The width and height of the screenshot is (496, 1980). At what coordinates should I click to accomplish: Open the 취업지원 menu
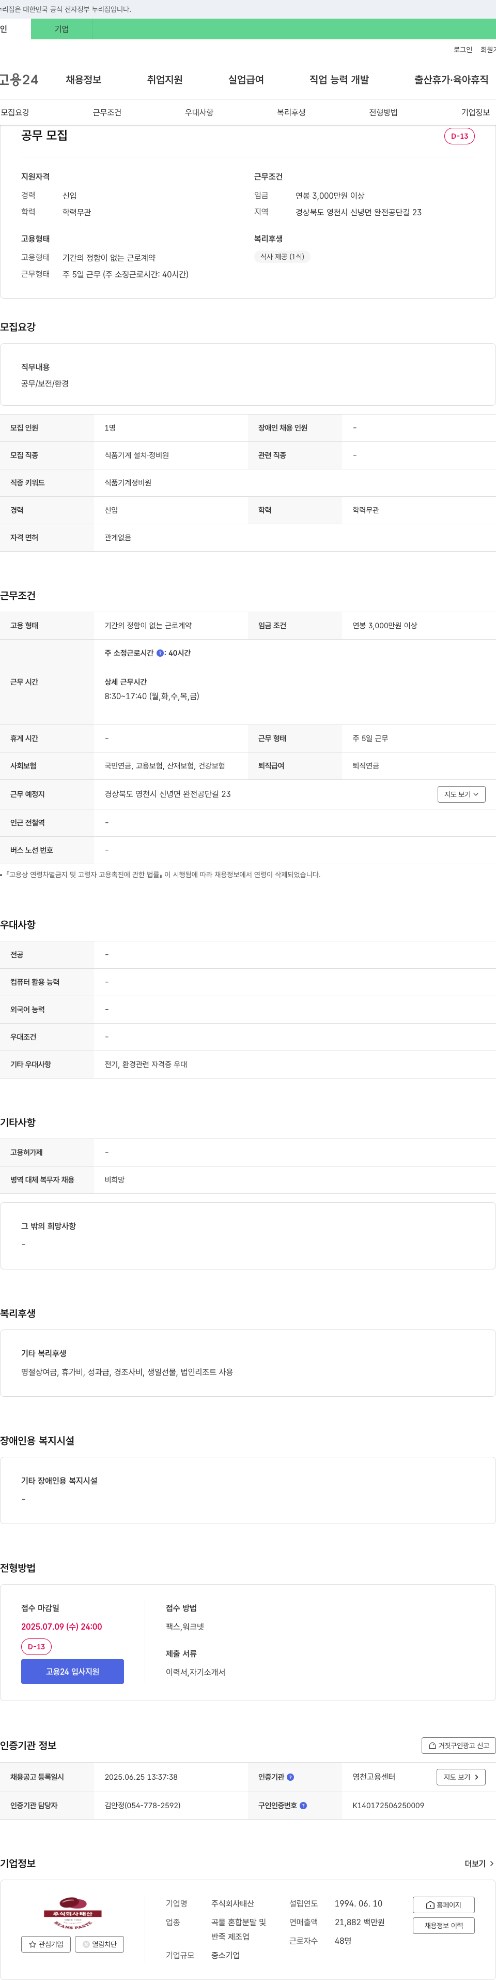point(164,80)
